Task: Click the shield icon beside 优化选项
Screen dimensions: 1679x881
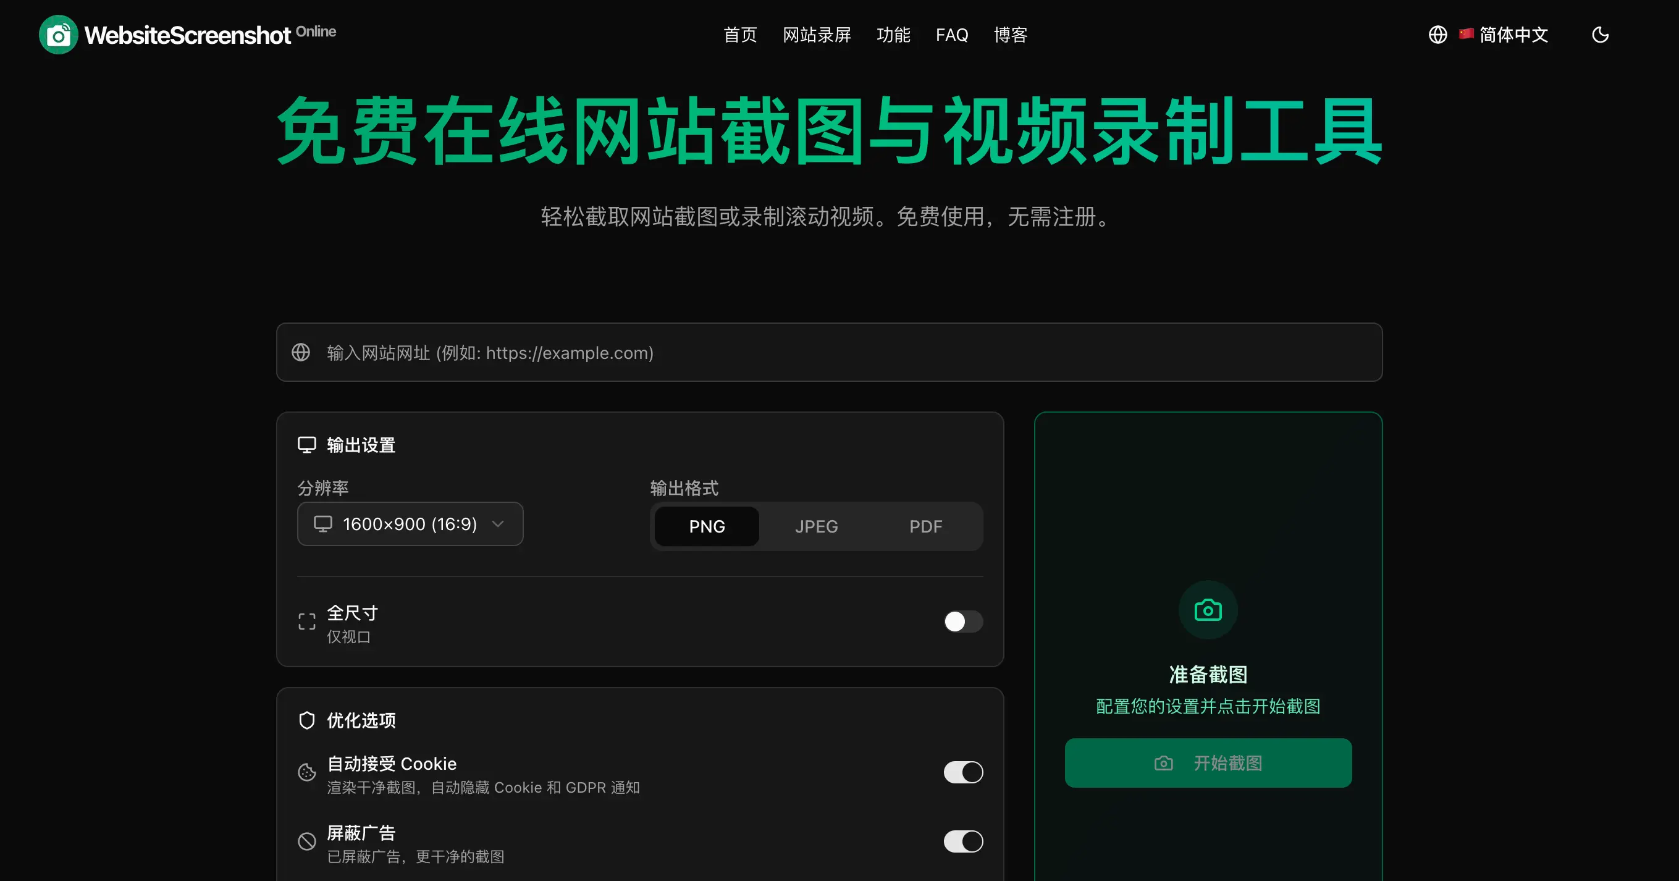Action: [306, 720]
